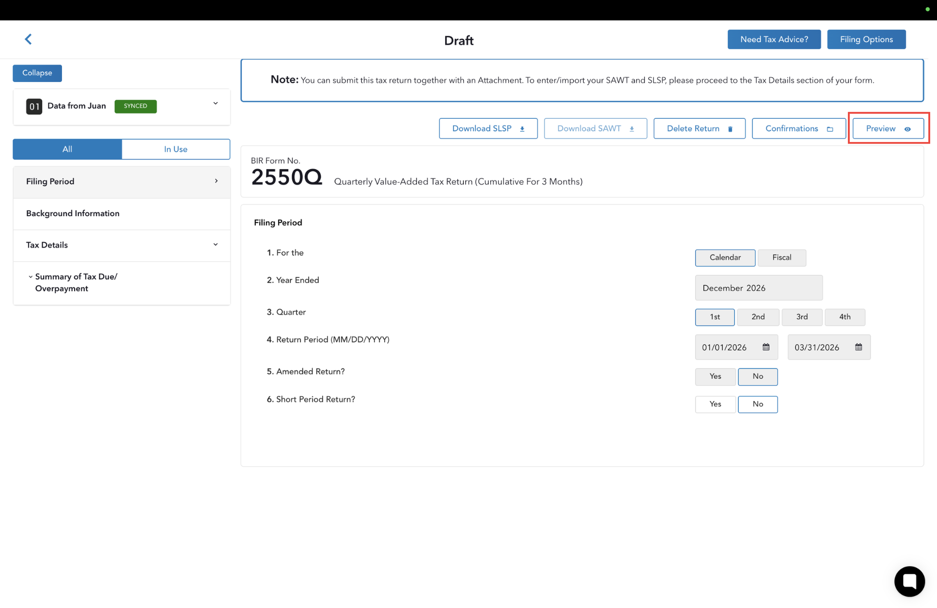Expand the Tax Details section

pos(216,244)
